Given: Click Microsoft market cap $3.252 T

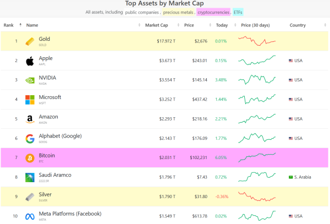Looking at the screenshot, I should [x=167, y=100].
